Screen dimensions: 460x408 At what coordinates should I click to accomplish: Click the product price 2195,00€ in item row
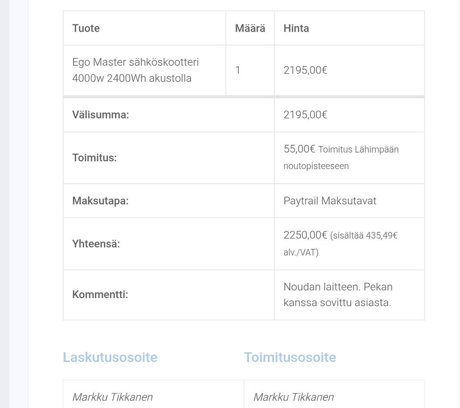pyautogui.click(x=305, y=70)
